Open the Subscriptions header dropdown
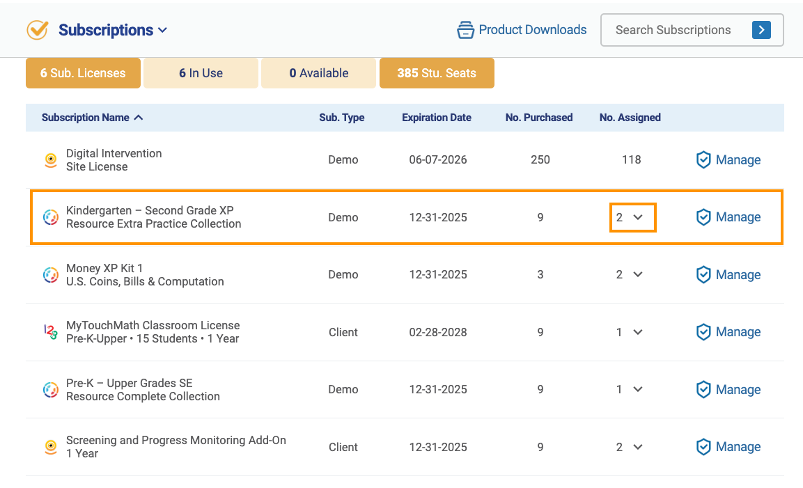Image resolution: width=803 pixels, height=488 pixels. pos(162,30)
